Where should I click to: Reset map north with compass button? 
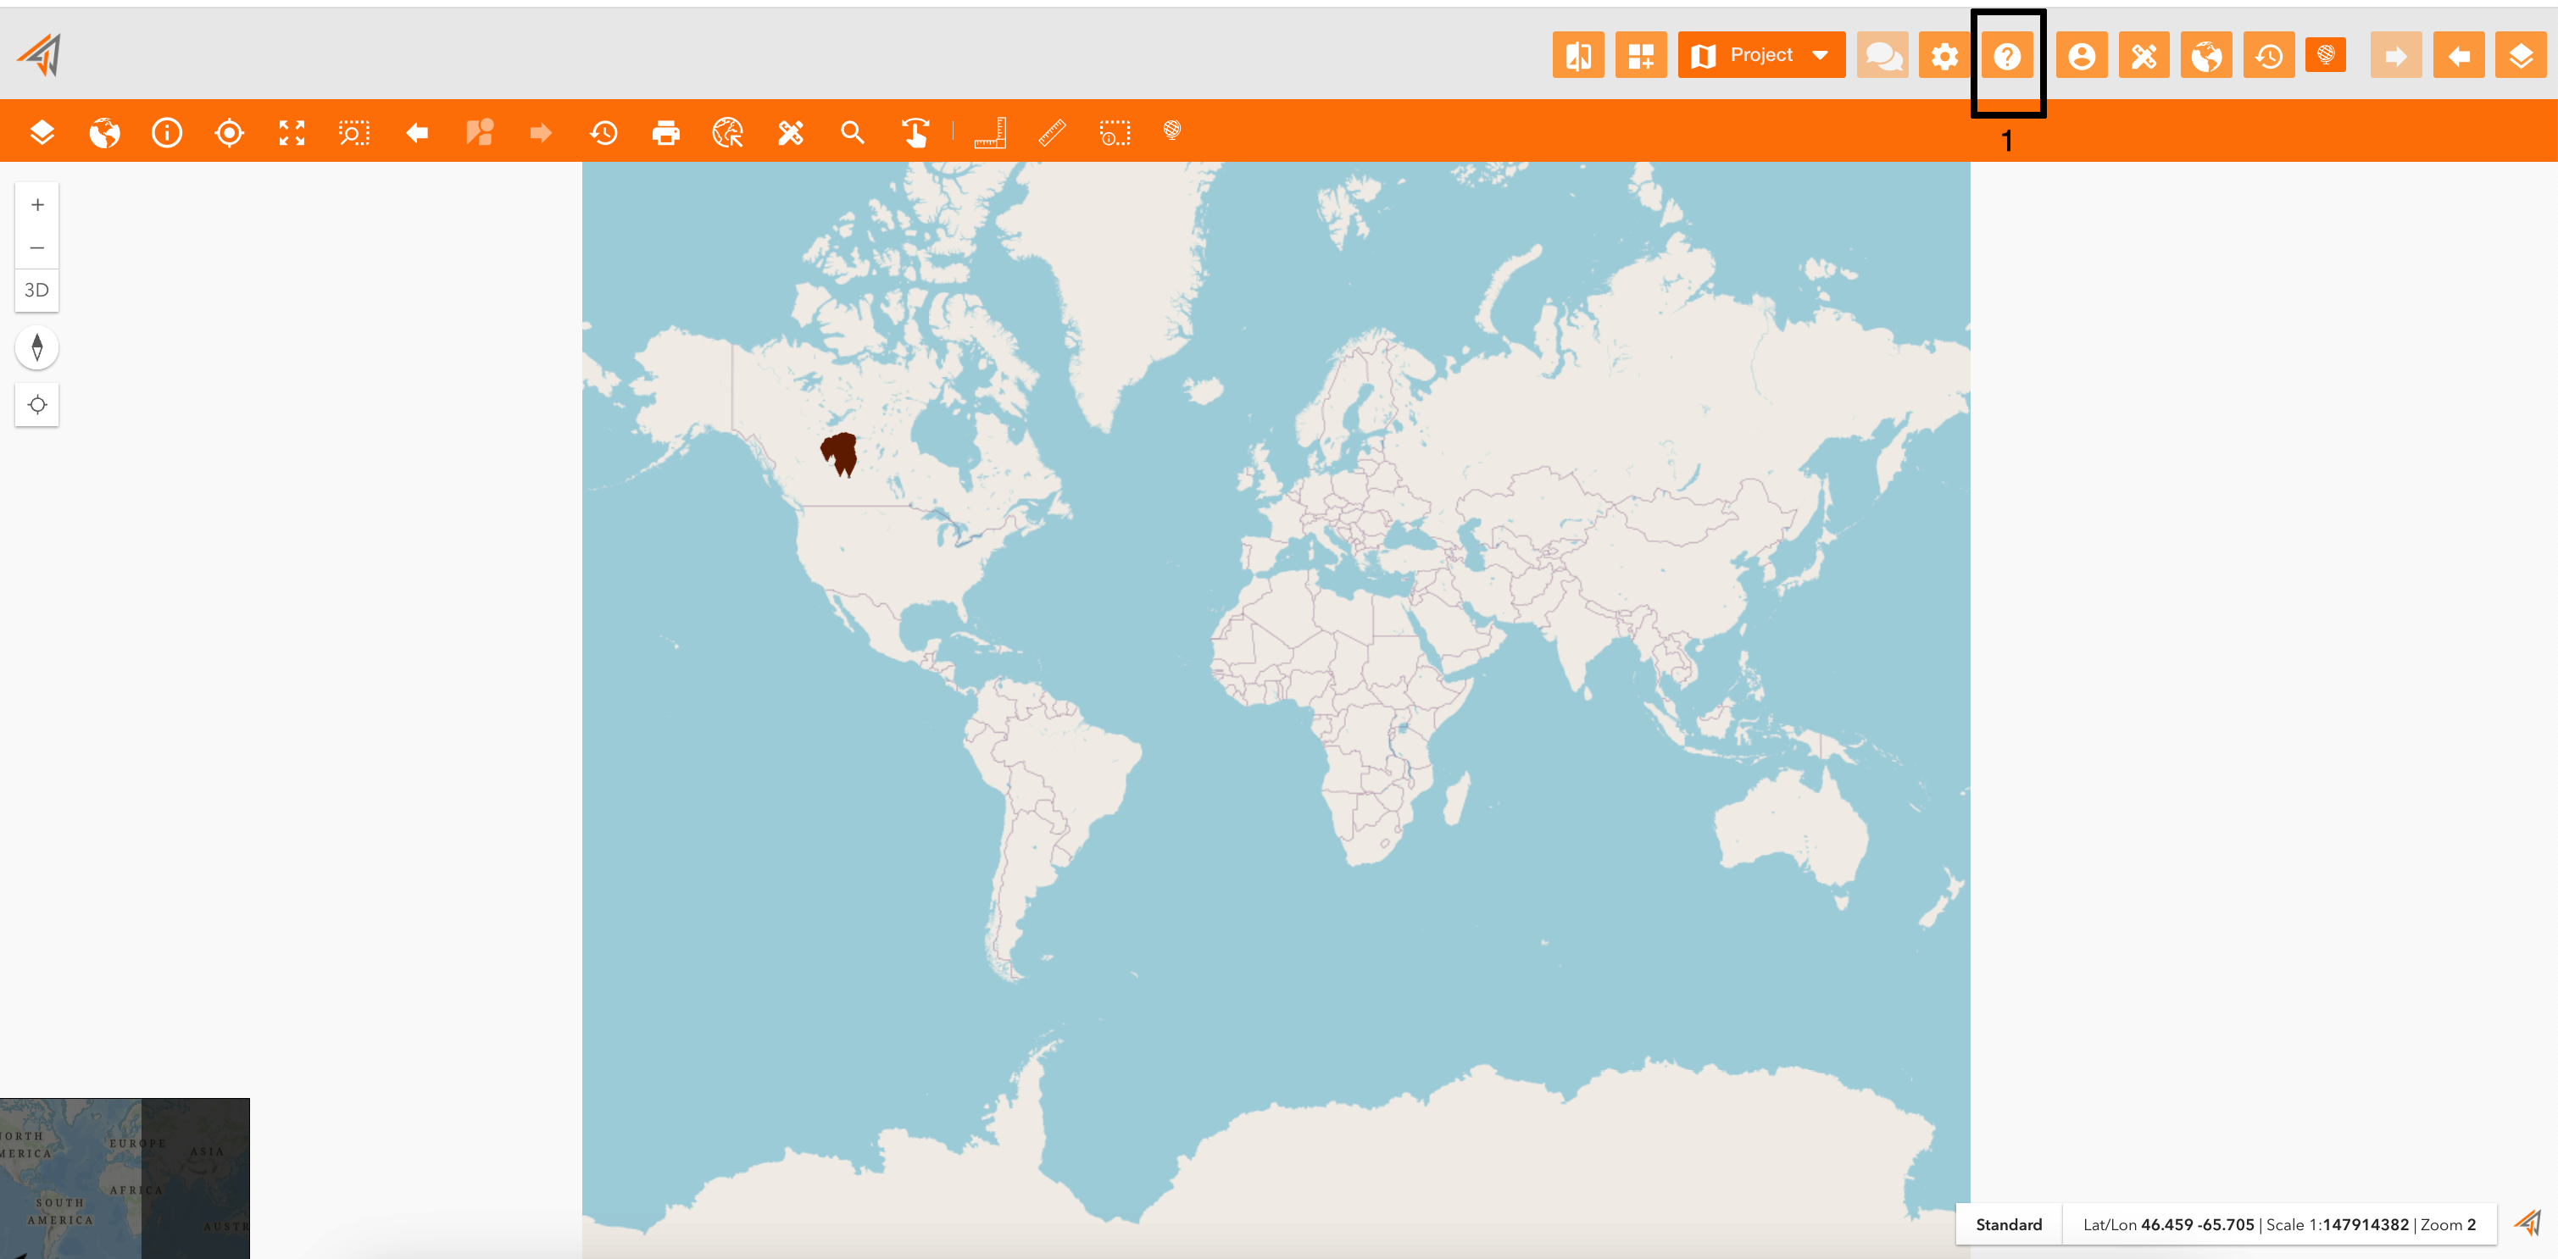36,347
